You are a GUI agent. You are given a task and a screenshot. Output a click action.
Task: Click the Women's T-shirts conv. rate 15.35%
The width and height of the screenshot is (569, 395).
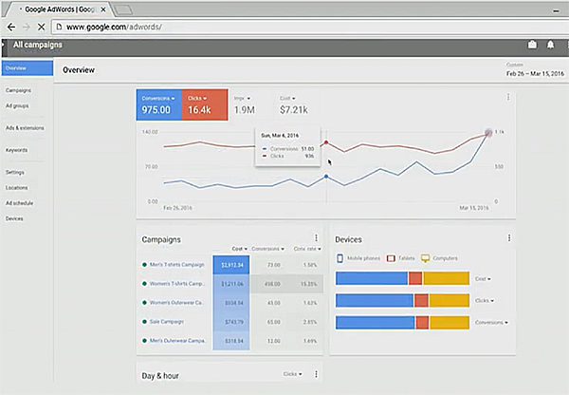pos(309,284)
